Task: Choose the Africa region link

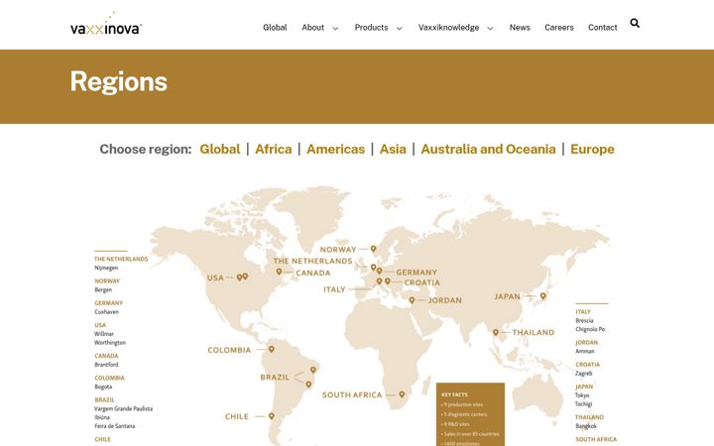Action: coord(274,149)
